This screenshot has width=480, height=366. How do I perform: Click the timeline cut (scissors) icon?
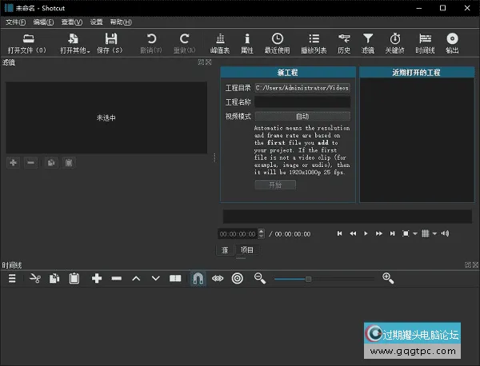(x=34, y=278)
